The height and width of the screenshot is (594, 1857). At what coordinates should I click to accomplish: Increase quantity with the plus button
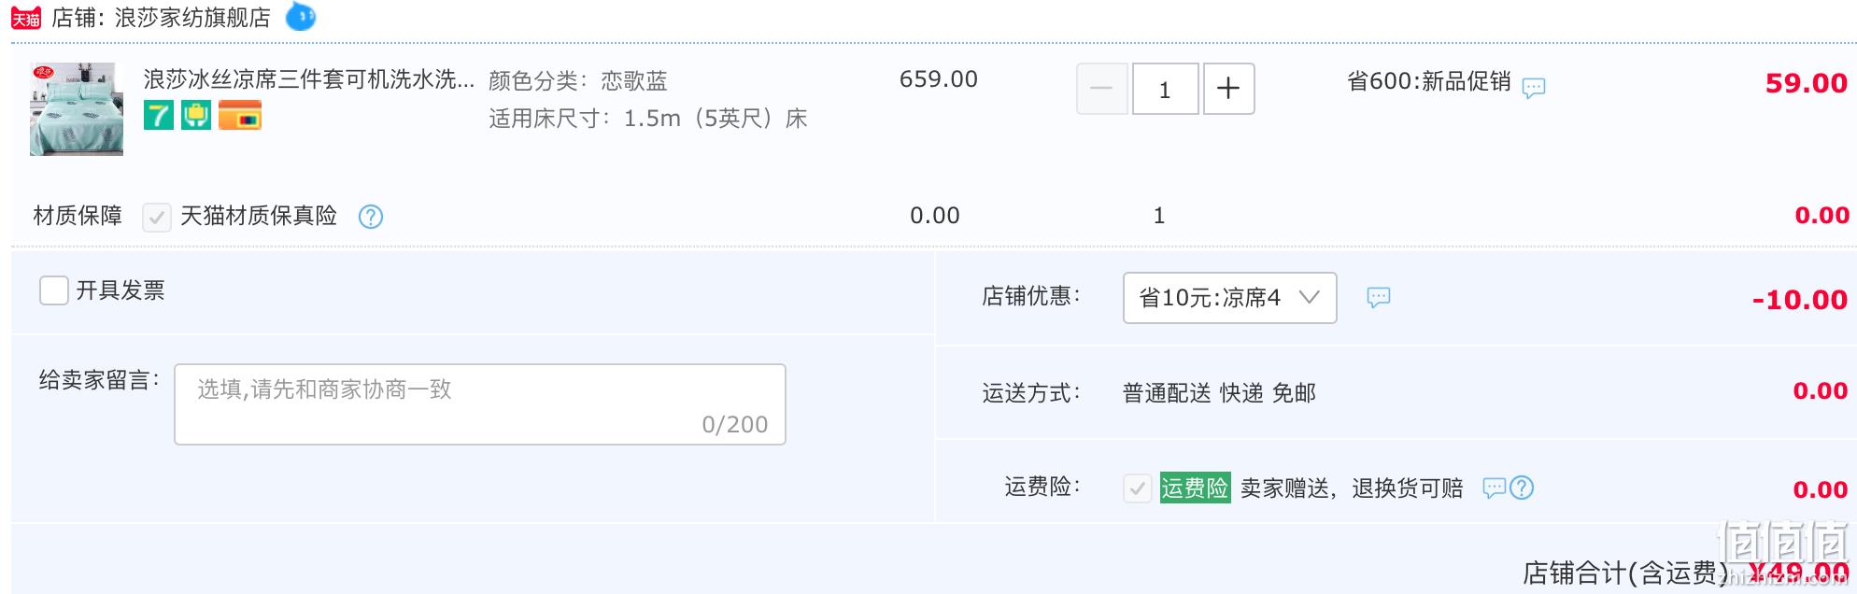point(1228,89)
